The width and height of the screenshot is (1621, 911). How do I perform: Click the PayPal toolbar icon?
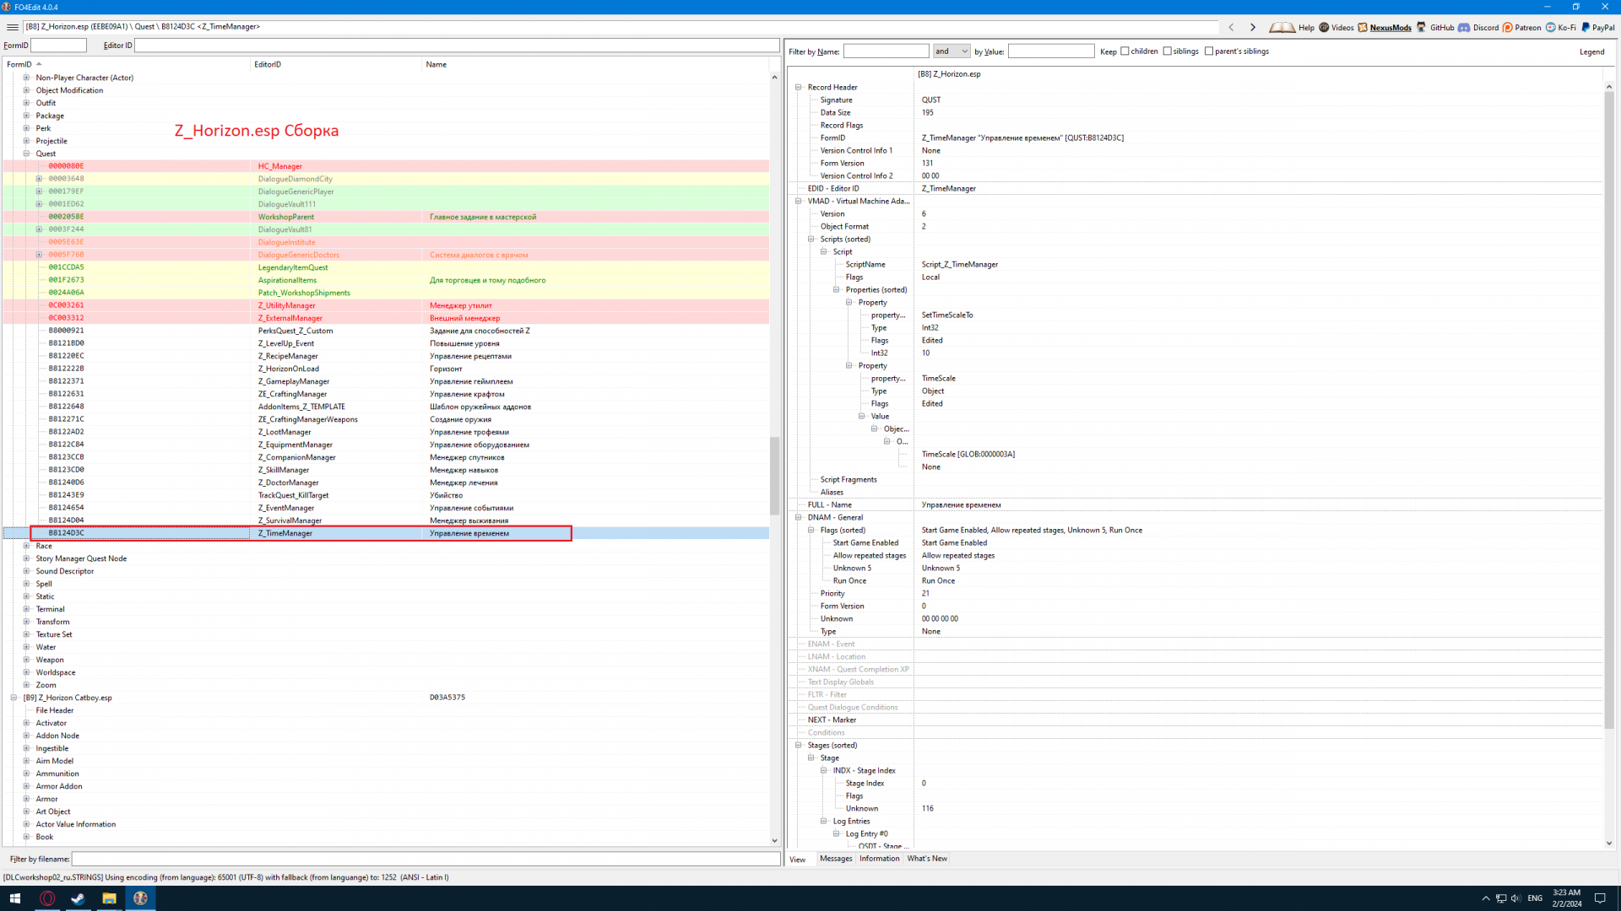(1586, 27)
